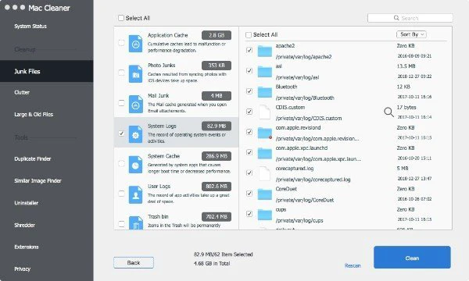Uncheck the asl checkbox

(249, 71)
